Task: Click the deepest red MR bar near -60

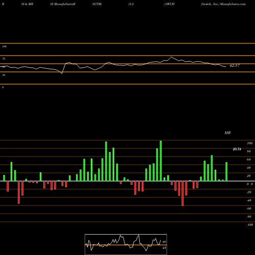Action: [x=183, y=193]
